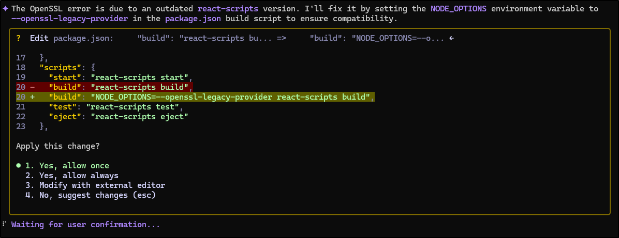The image size is (619, 238).
Task: Select option 4, No, suggest changes (esc)
Action: (x=91, y=195)
